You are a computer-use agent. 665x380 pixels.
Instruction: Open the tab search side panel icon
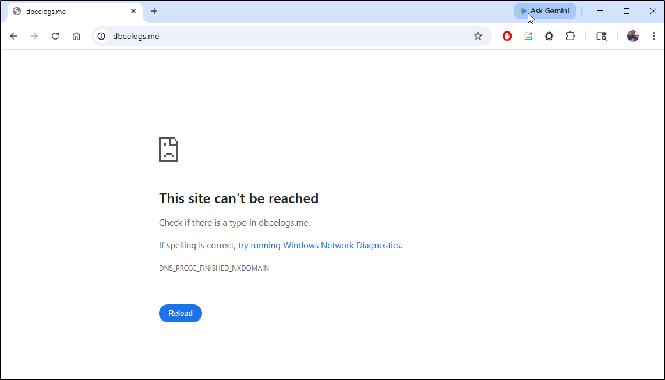(602, 36)
